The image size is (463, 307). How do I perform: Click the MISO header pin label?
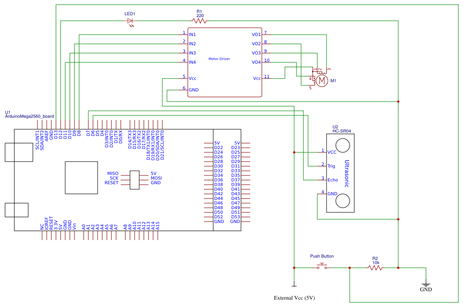pos(113,174)
